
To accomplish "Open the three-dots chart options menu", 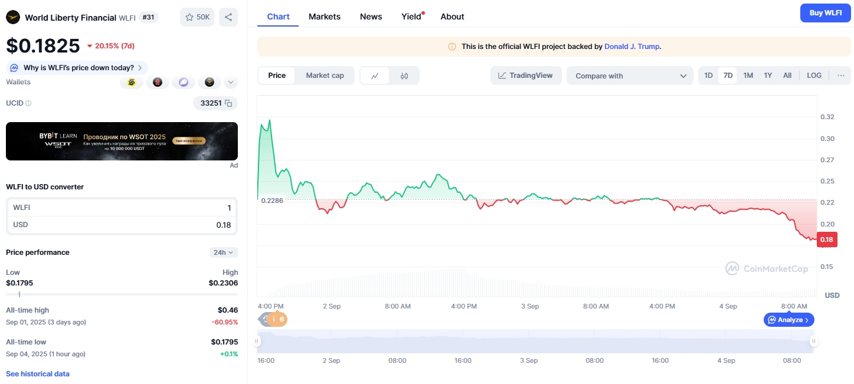I will [x=840, y=76].
